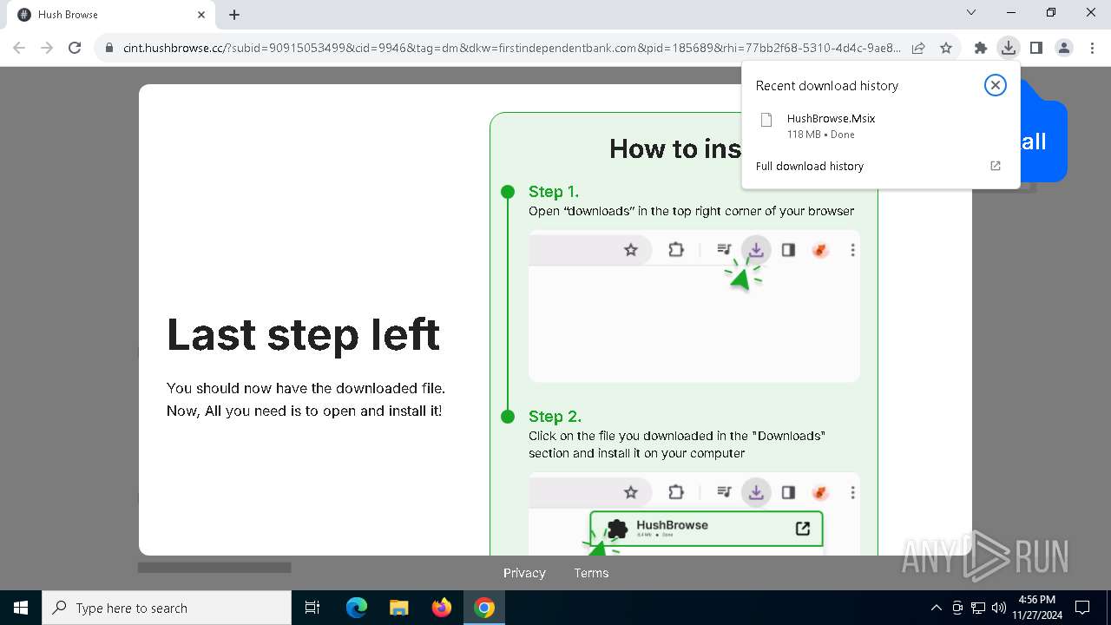This screenshot has width=1111, height=625.
Task: Open a new tab with the plus button
Action: click(x=234, y=15)
